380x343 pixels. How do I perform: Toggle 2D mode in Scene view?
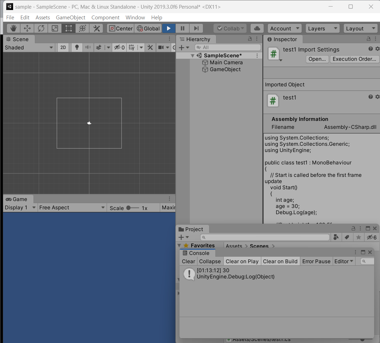(x=63, y=47)
